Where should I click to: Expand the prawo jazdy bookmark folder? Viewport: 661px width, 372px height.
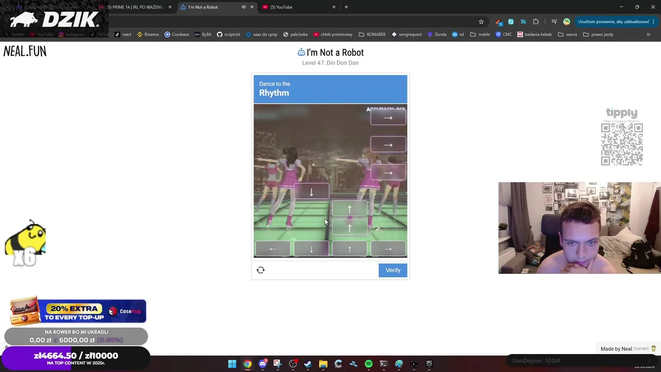[598, 35]
